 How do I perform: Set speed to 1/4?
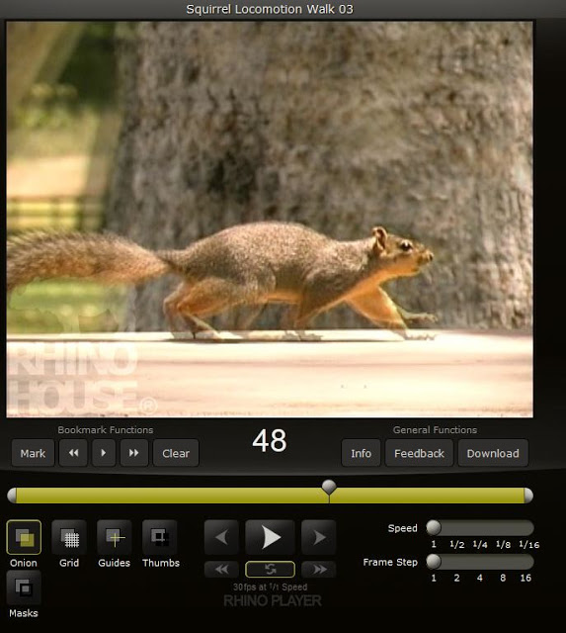(x=480, y=544)
